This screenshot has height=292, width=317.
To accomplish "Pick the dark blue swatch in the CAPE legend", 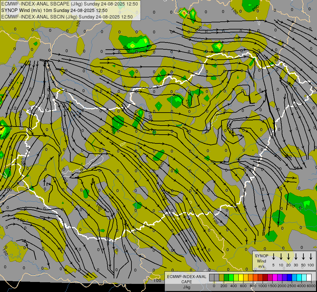I will coord(289,277).
